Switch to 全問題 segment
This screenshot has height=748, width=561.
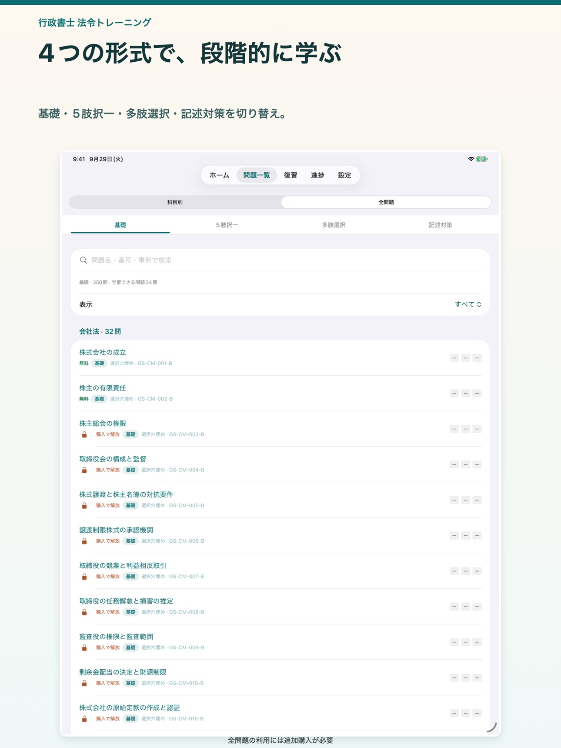(386, 202)
